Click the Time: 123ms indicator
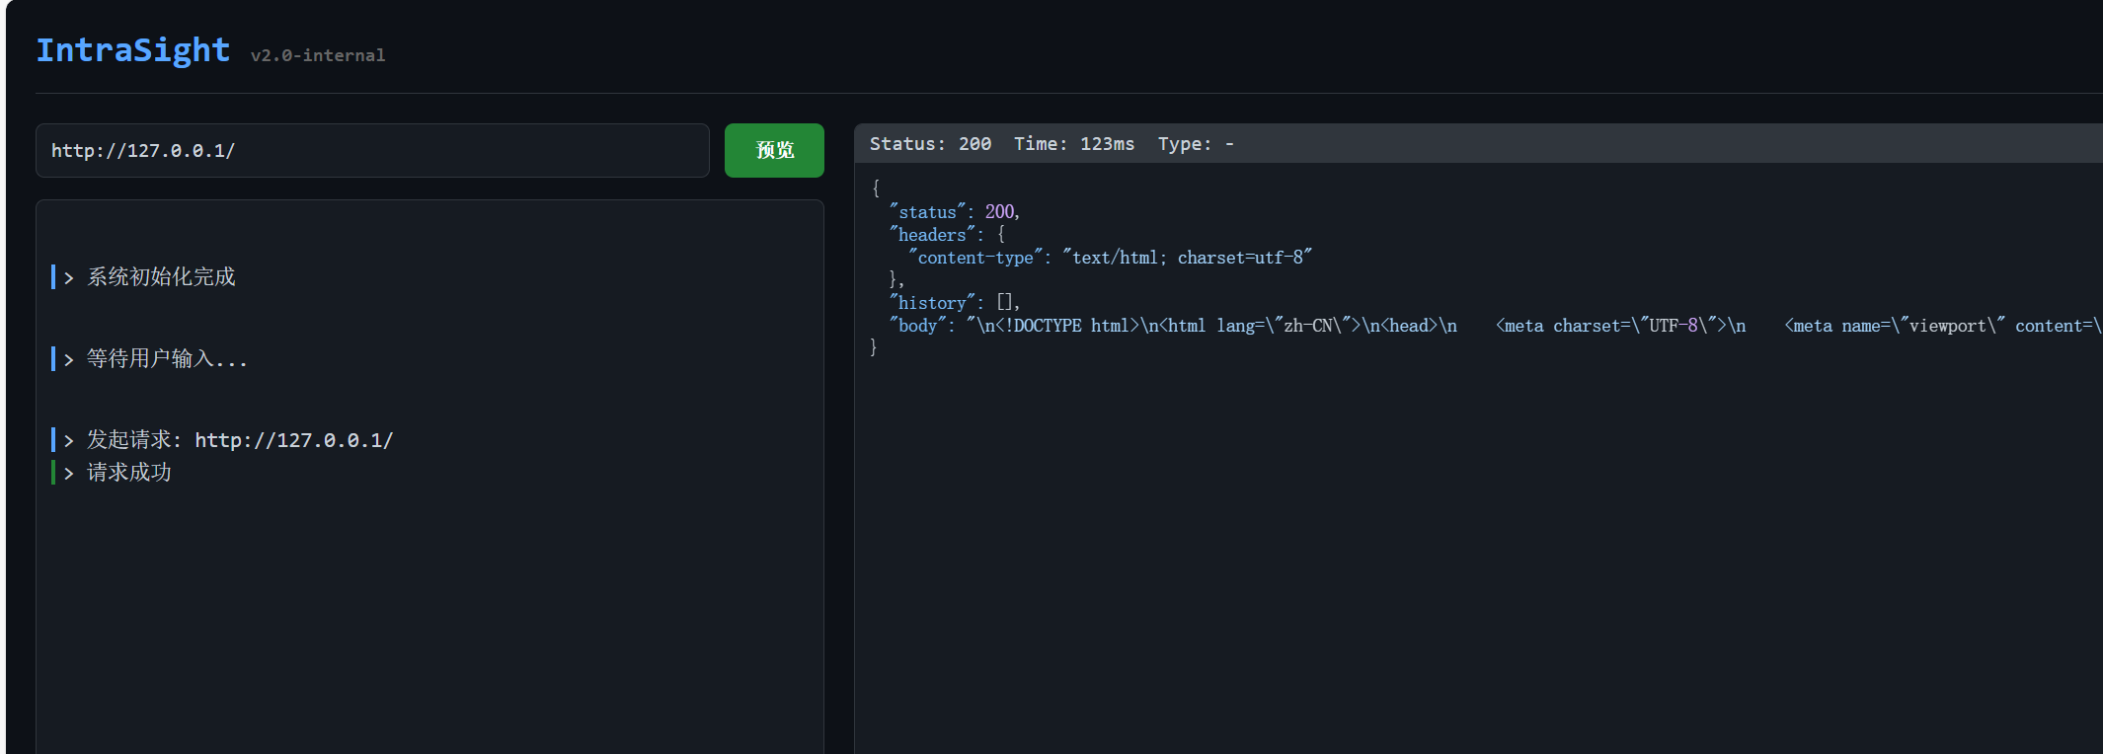The width and height of the screenshot is (2103, 754). tap(1073, 144)
